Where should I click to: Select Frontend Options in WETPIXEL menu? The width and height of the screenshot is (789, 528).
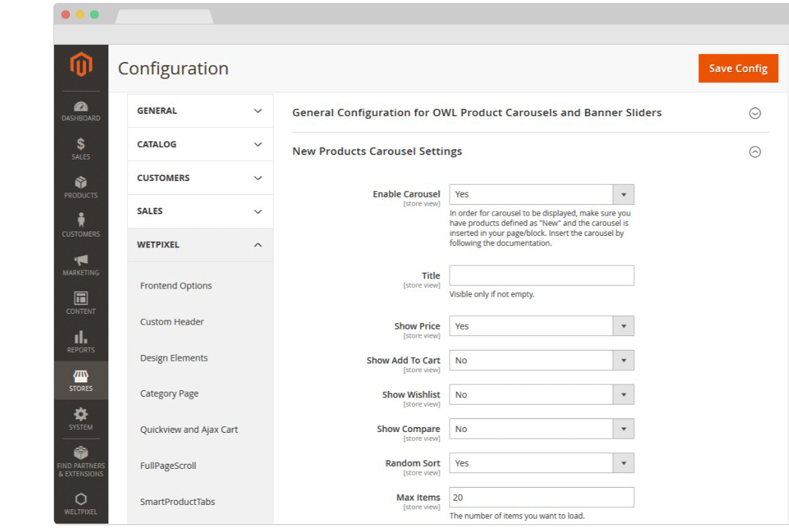pos(176,286)
